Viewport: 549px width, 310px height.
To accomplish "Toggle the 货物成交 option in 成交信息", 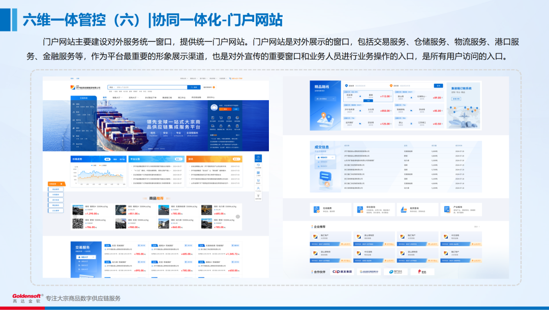I will [323, 157].
